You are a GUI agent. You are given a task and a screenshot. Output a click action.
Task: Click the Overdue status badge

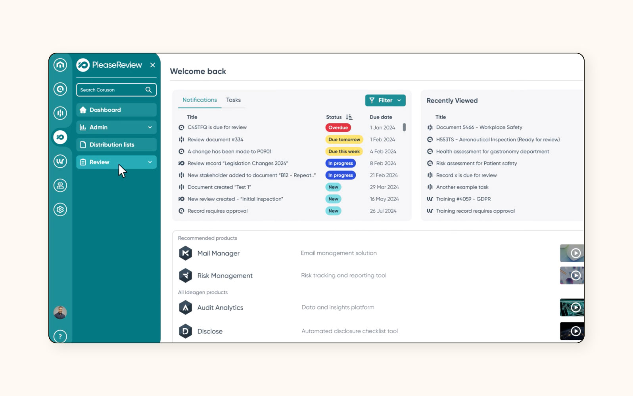(338, 128)
